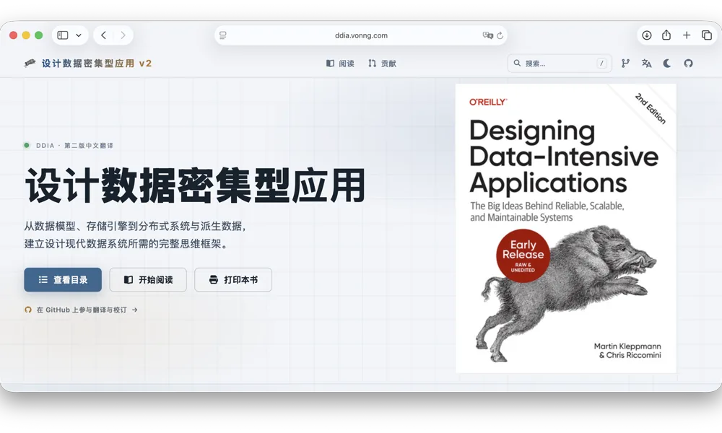The image size is (722, 433).
Task: Click the 打印本书 button
Action: tap(233, 280)
